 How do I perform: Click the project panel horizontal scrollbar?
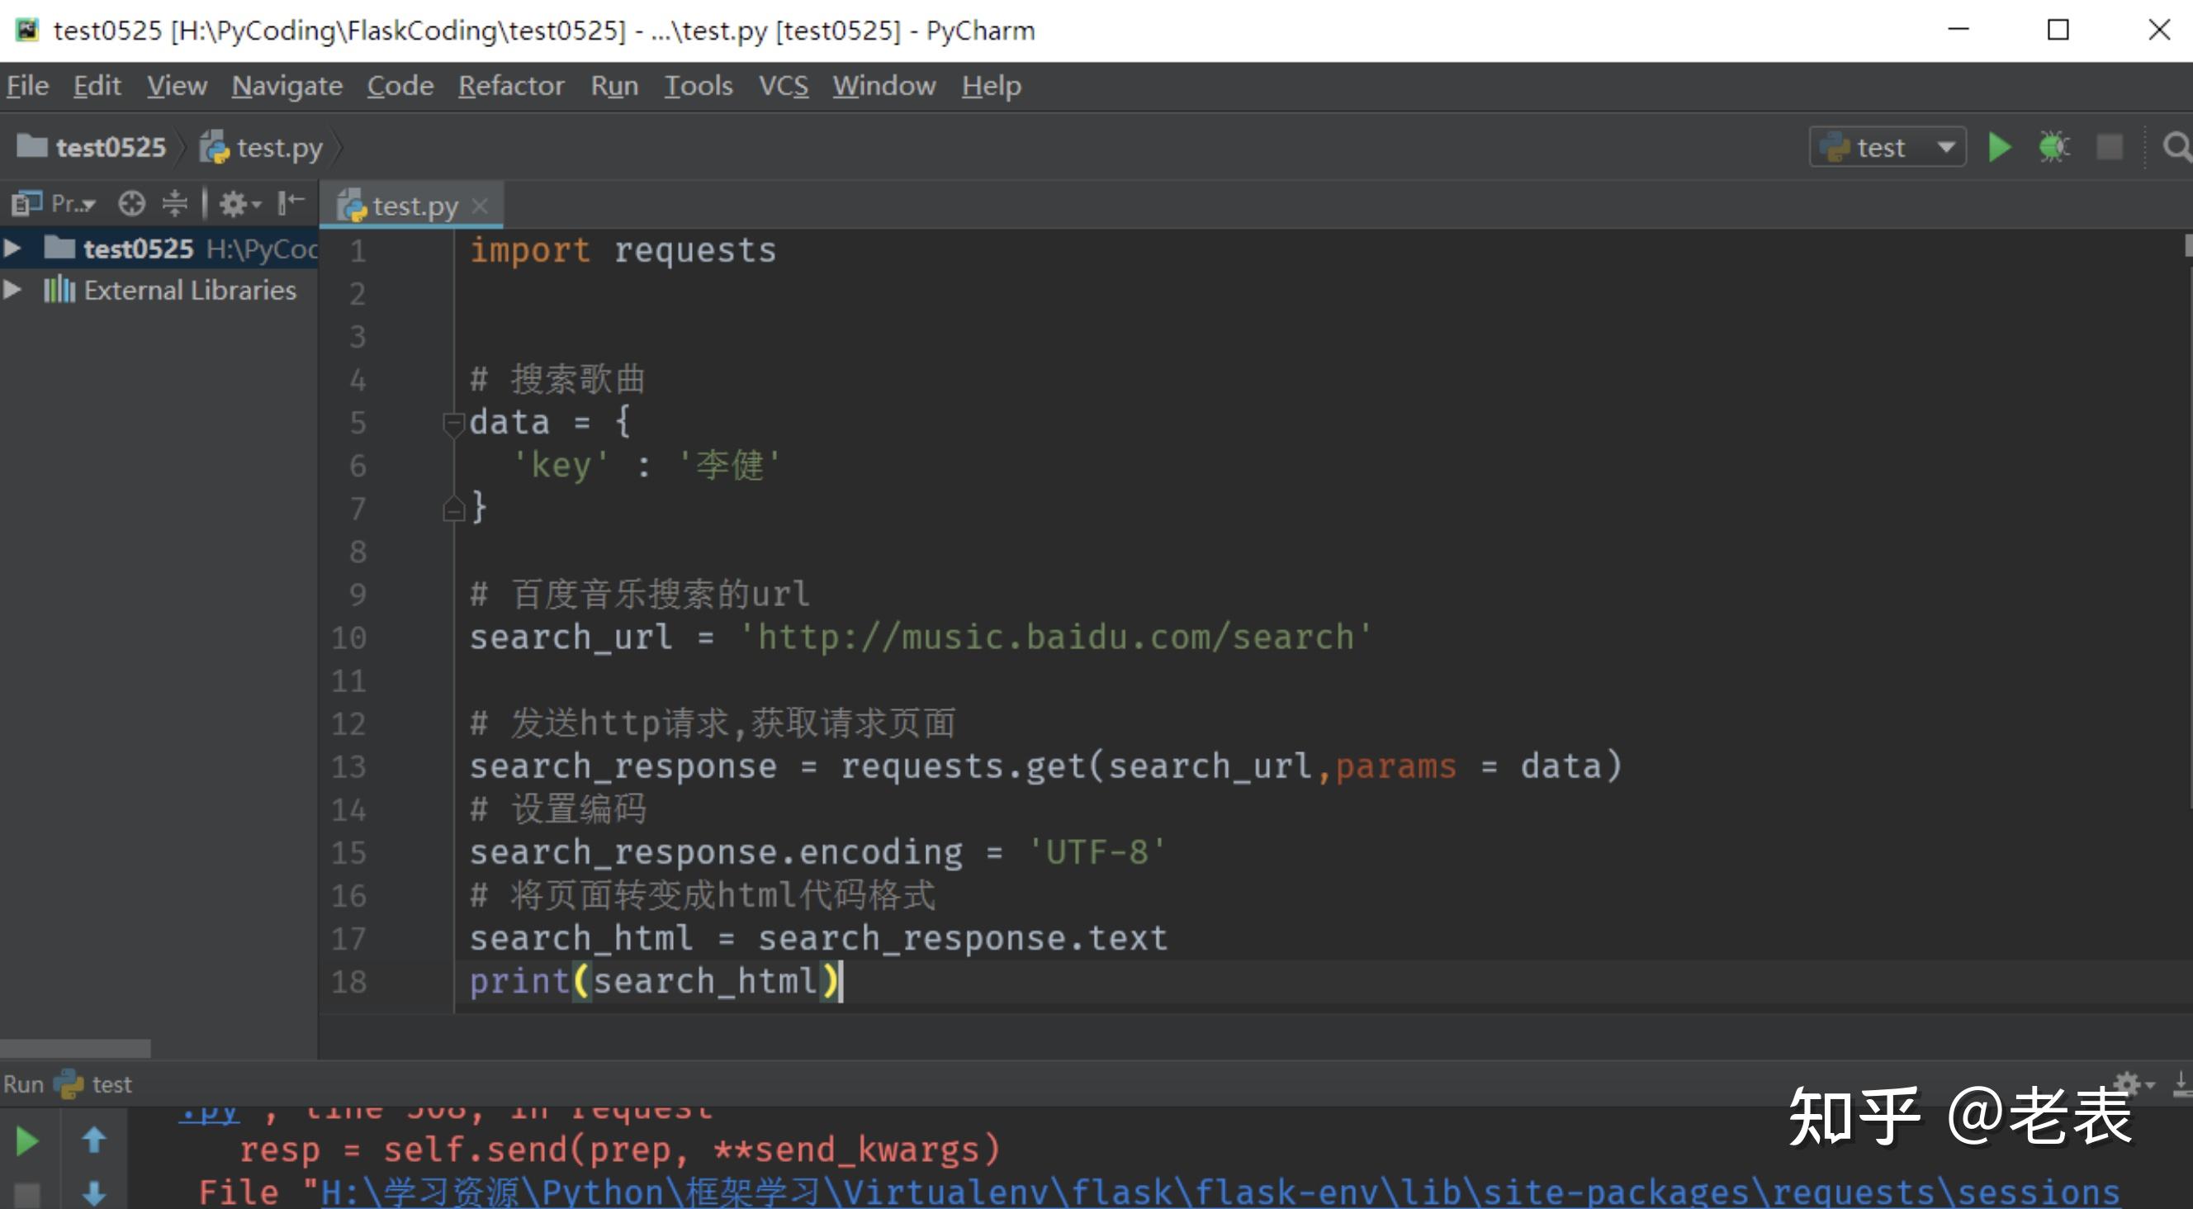[75, 1047]
